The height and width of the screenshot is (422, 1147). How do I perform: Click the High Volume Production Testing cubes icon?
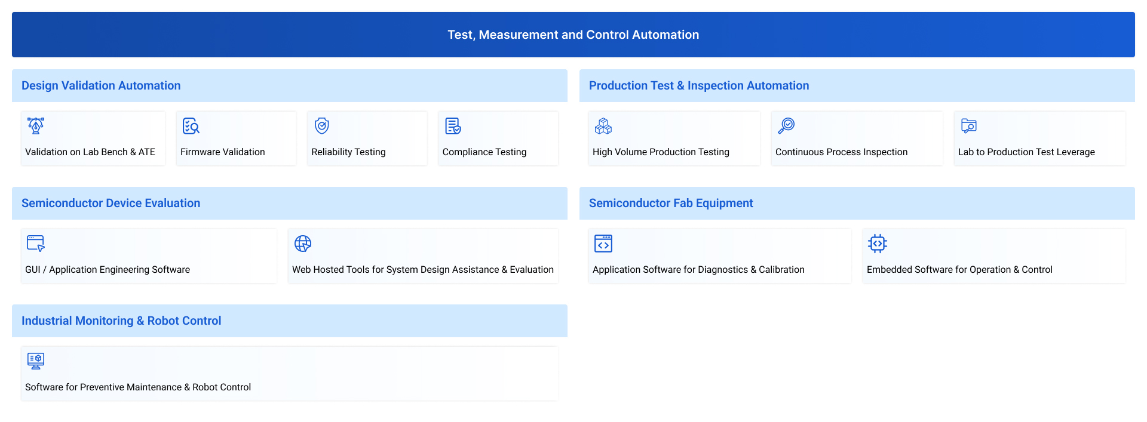(603, 126)
